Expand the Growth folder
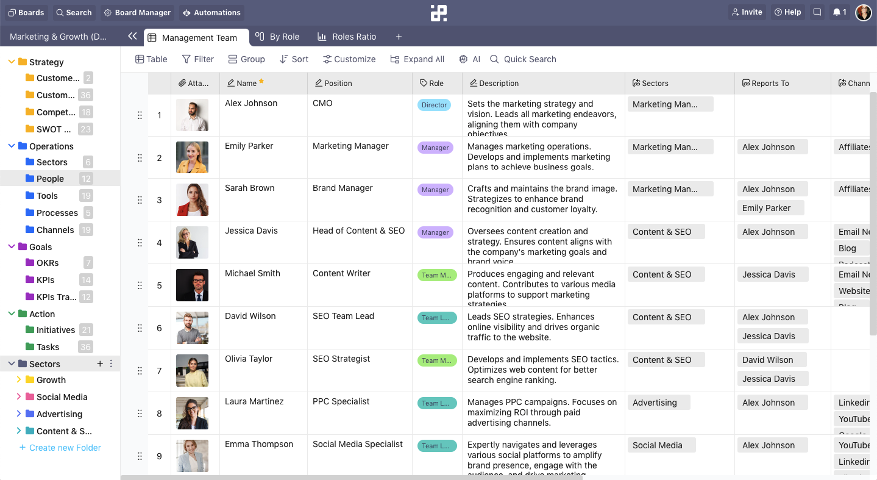 (19, 379)
